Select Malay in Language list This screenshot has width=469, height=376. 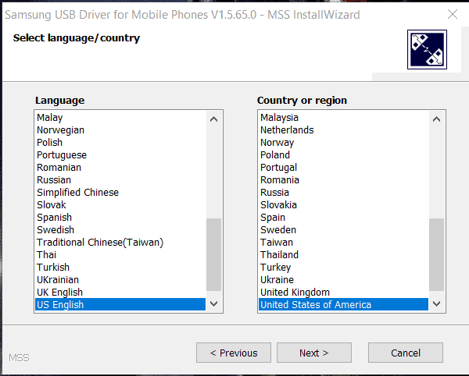pos(120,118)
